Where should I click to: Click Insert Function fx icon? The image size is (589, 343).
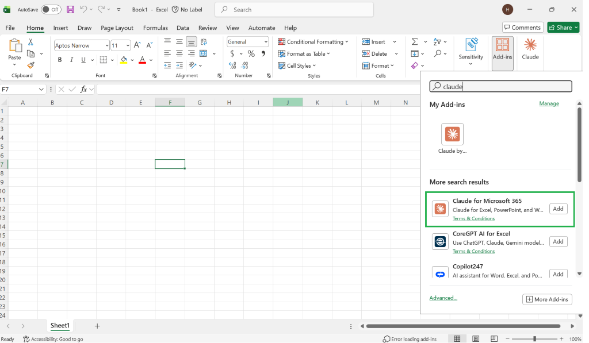pos(83,89)
